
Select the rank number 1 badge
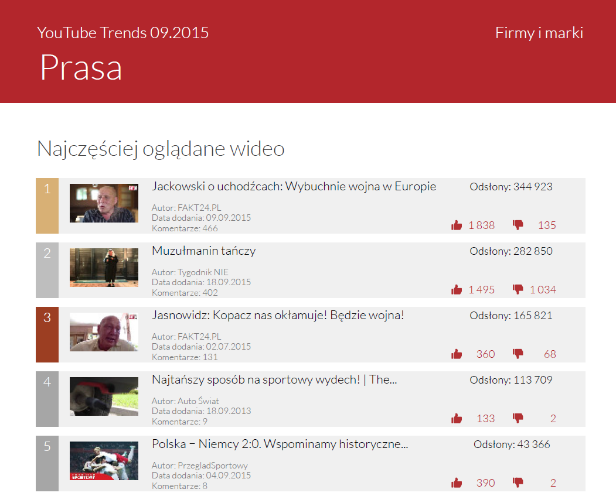pos(47,189)
